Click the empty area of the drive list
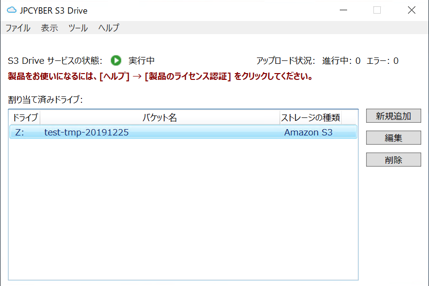Image resolution: width=429 pixels, height=286 pixels. (180, 205)
